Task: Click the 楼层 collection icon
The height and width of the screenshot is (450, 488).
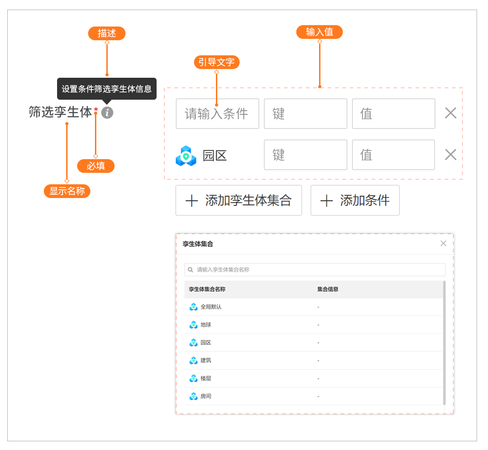Action: pyautogui.click(x=194, y=378)
